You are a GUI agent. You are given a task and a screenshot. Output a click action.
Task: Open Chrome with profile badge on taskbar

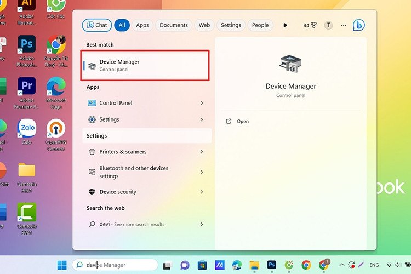(x=324, y=265)
